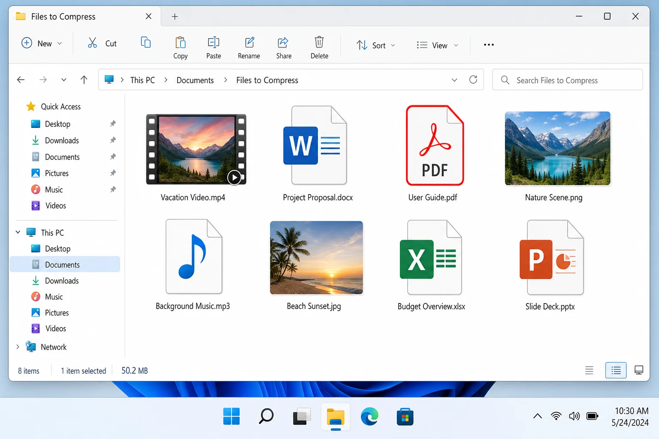This screenshot has height=439, width=659.
Task: Open the New item dropdown
Action: [x=42, y=43]
